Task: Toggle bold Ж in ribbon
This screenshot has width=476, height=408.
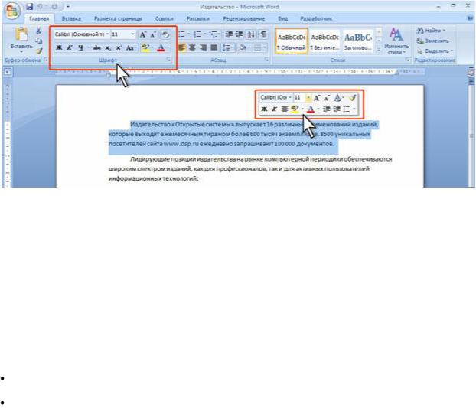Action: click(59, 47)
